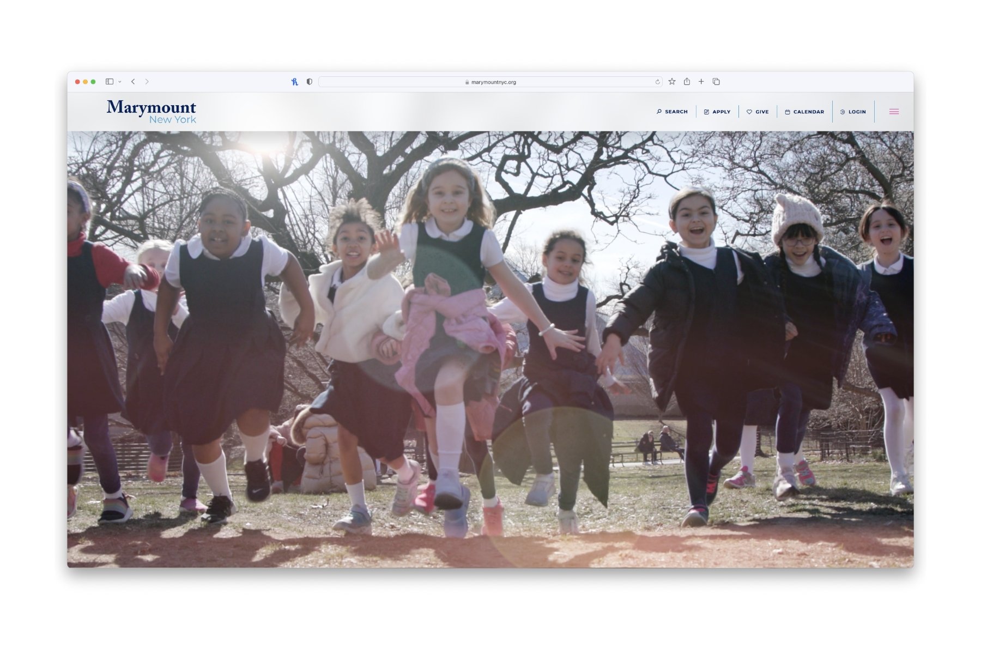Open the Marymount New York logo homepage

click(151, 112)
